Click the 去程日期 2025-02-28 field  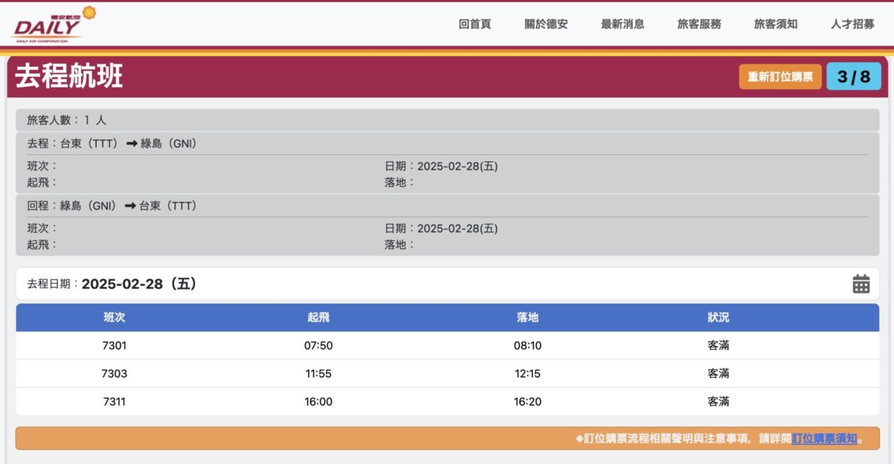click(447, 284)
